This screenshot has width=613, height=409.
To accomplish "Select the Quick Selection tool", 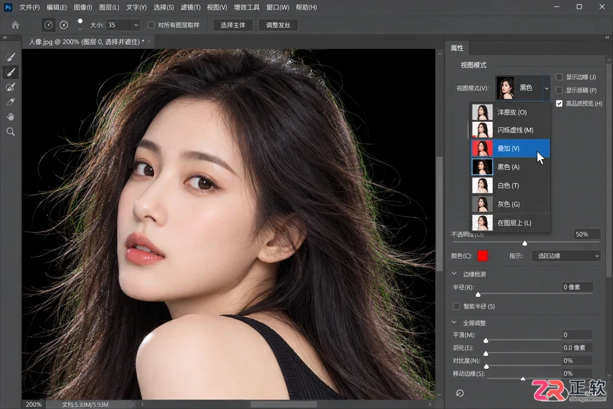I will 11,57.
